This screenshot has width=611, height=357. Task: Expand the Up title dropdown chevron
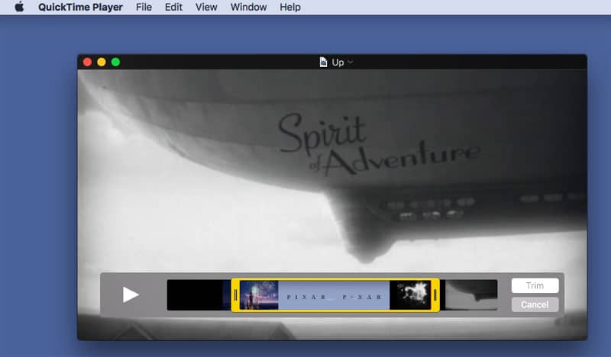[x=350, y=63]
